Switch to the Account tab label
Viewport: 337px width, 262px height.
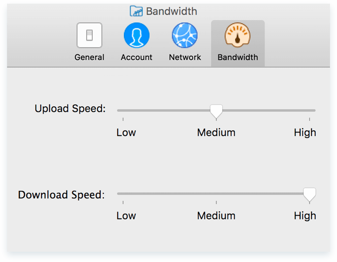point(136,57)
